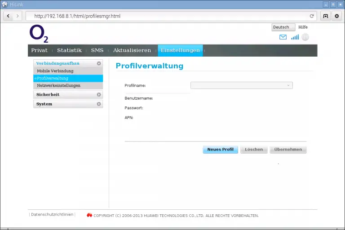Viewport: 345px width, 230px height.
Task: Maximize the HiLink window
Action: [x=333, y=4]
